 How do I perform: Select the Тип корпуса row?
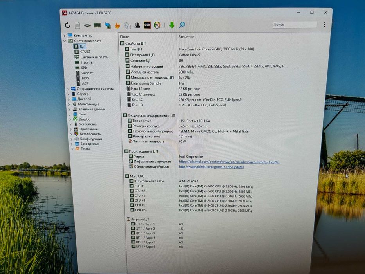[169, 121]
